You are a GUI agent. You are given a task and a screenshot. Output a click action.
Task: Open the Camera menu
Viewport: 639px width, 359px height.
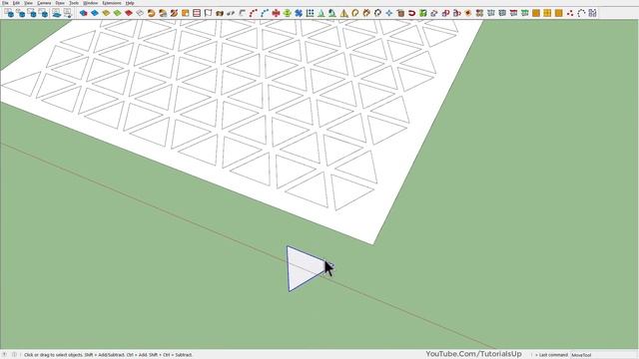pos(44,3)
